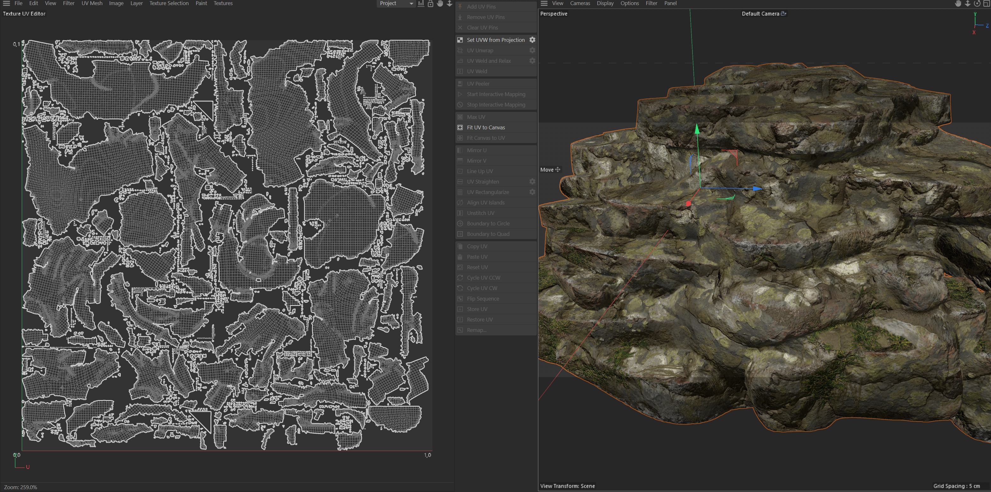Click the UV editor zoom arrows icon

(x=449, y=3)
